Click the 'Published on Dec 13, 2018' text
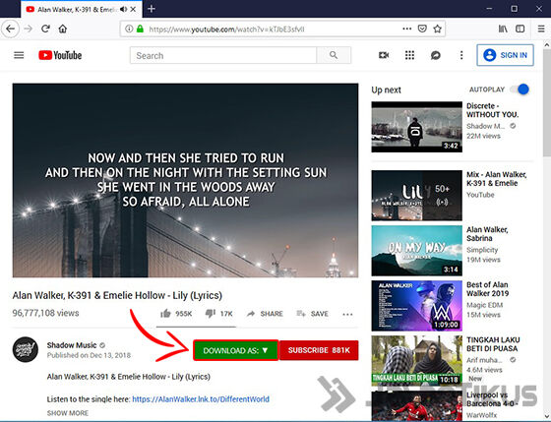Screen dimensions: 551x422 89,355
